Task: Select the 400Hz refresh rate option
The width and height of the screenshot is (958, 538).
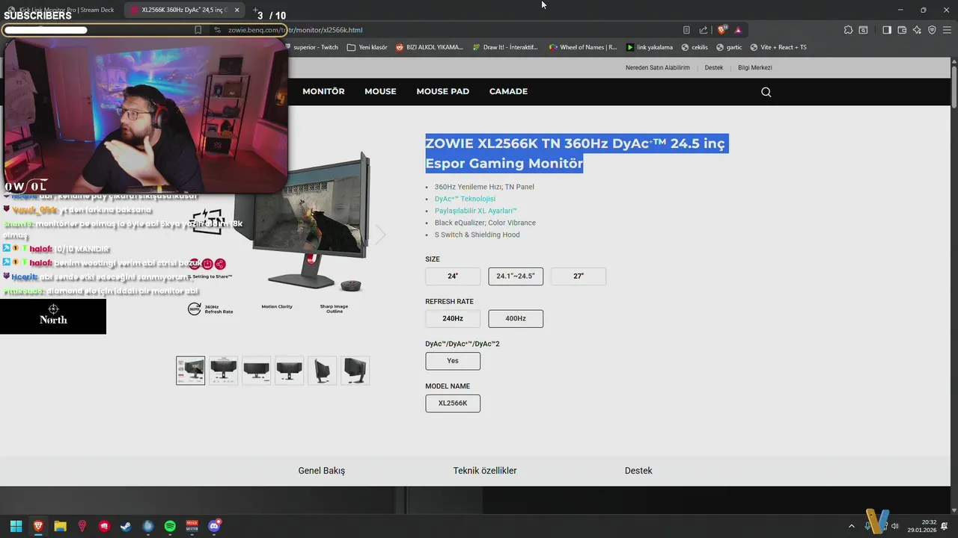Action: [516, 318]
